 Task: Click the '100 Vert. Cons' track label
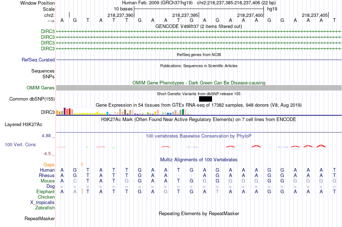pyautogui.click(x=20, y=144)
